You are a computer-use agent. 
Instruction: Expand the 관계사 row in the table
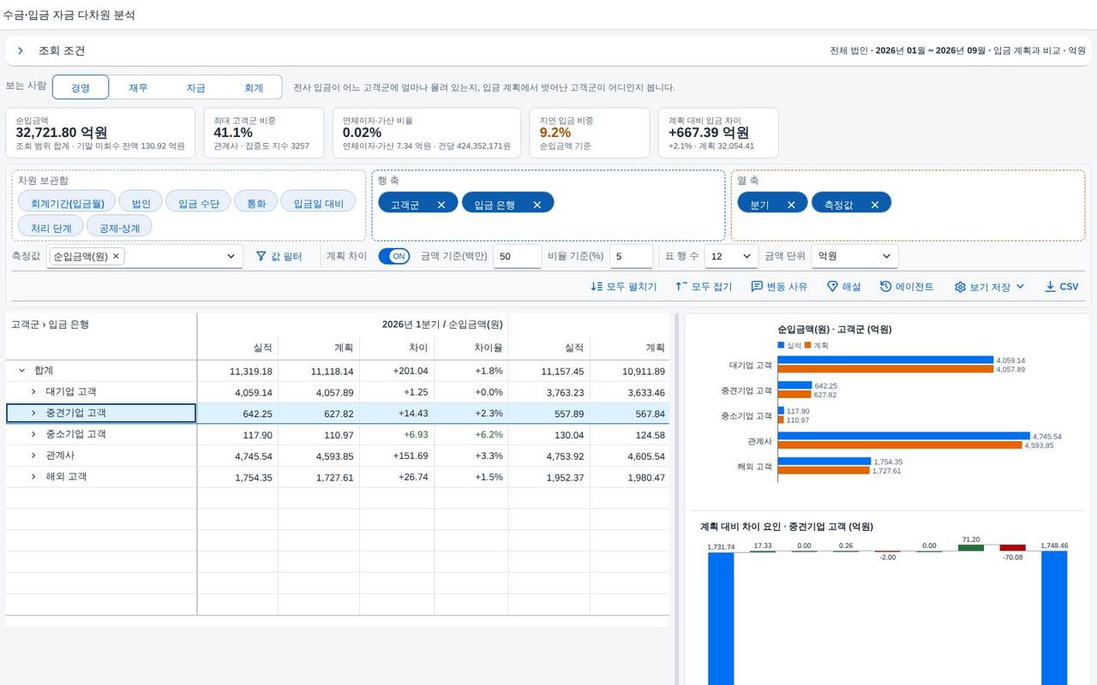tap(33, 456)
